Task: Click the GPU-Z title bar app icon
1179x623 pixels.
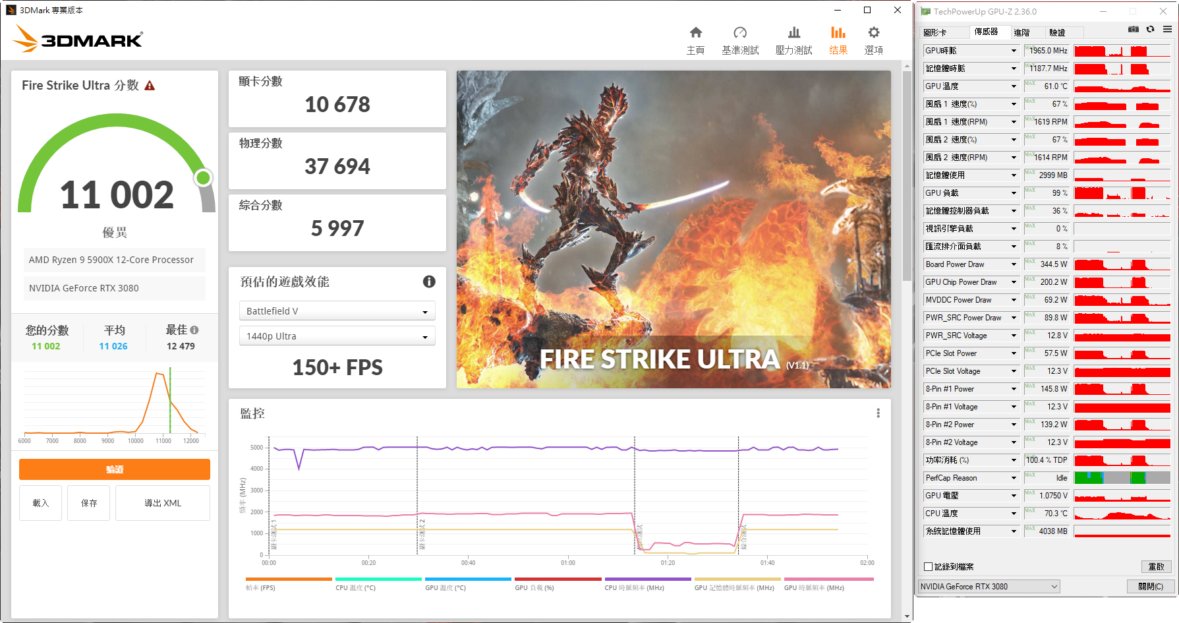Action: [925, 11]
